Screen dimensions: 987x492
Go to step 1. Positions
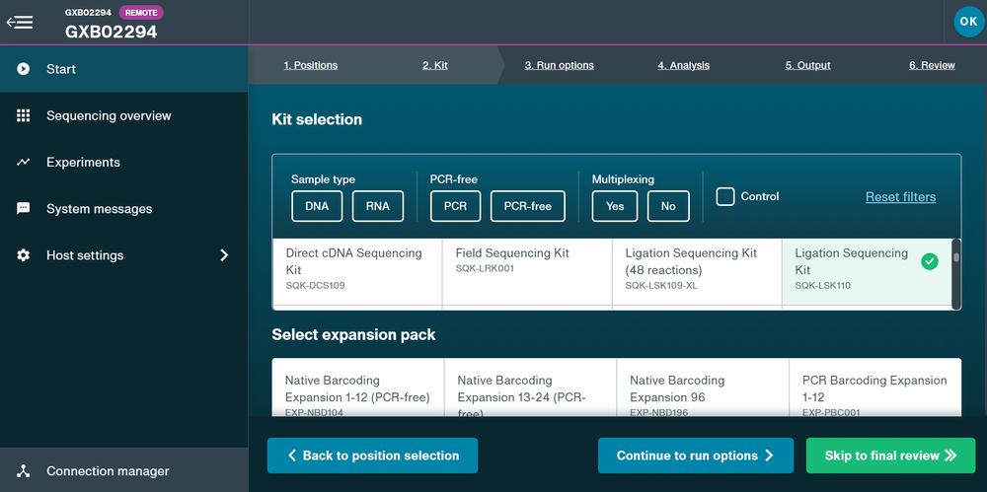pyautogui.click(x=310, y=65)
